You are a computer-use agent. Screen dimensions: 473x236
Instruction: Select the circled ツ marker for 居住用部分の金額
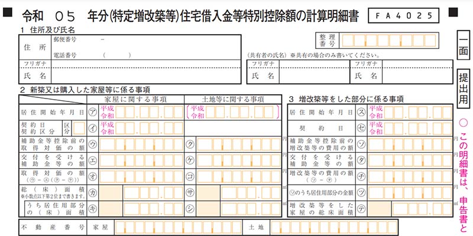click(x=361, y=192)
